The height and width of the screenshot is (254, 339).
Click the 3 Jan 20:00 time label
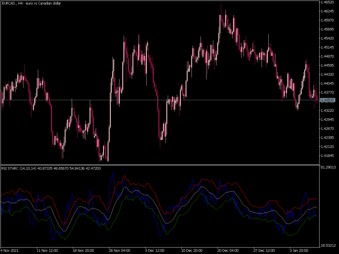[x=299, y=251]
